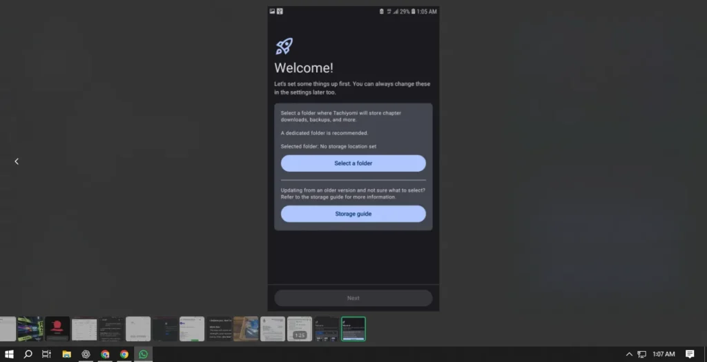The width and height of the screenshot is (707, 362).
Task: Open Task View in the taskbar
Action: 46,354
